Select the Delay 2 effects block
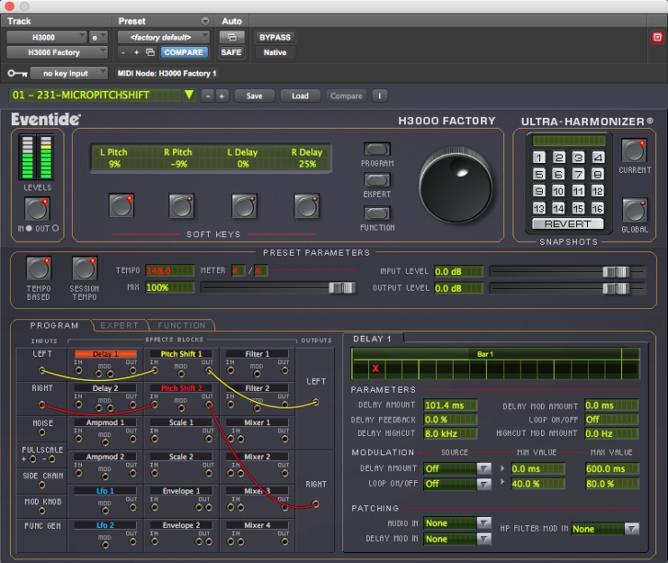 pos(105,388)
